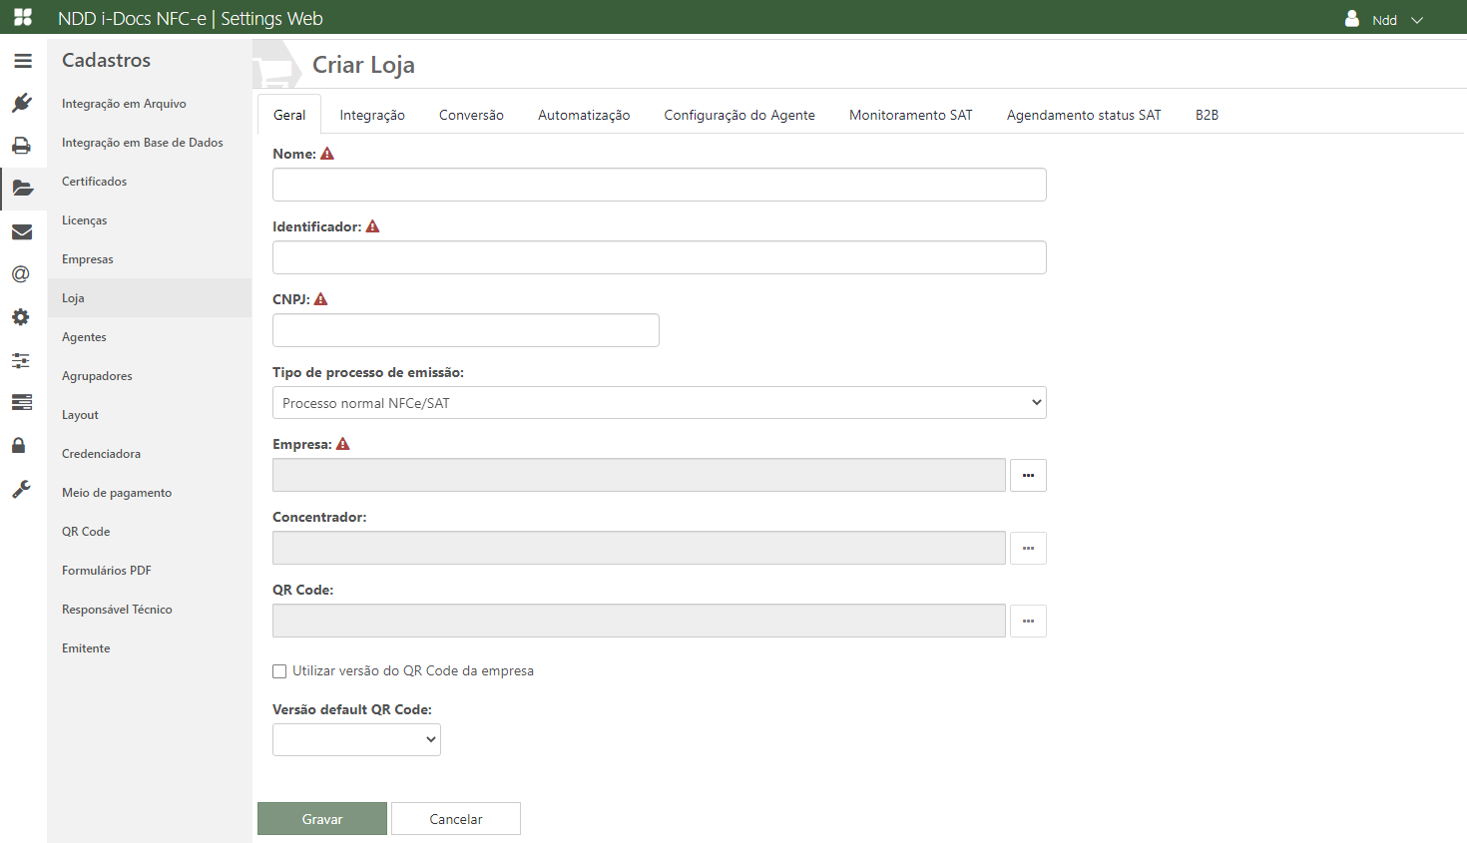Focus the Nome text field
This screenshot has height=843, width=1467.
click(x=659, y=185)
